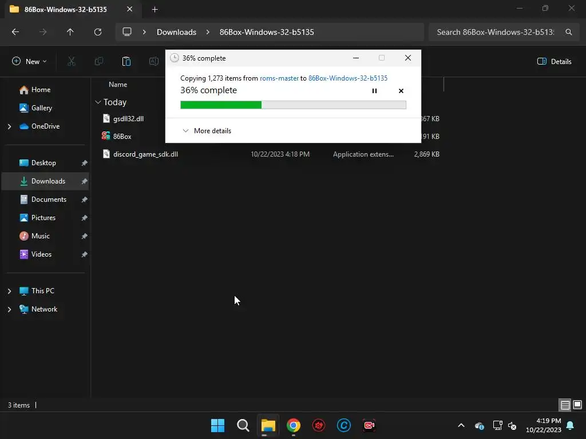The image size is (586, 439).
Task: Go up one folder level
Action: [x=70, y=32]
